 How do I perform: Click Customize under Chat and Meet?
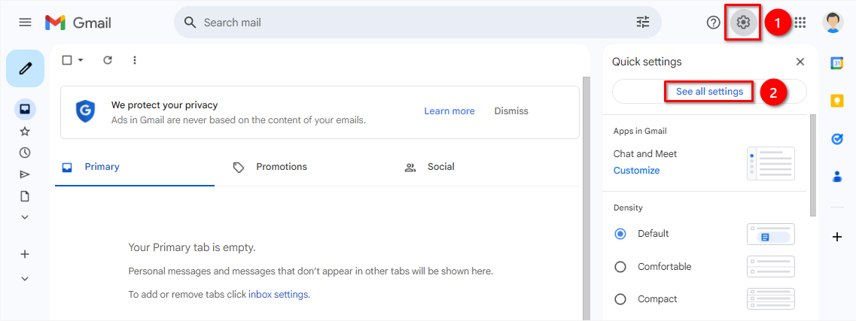point(636,171)
